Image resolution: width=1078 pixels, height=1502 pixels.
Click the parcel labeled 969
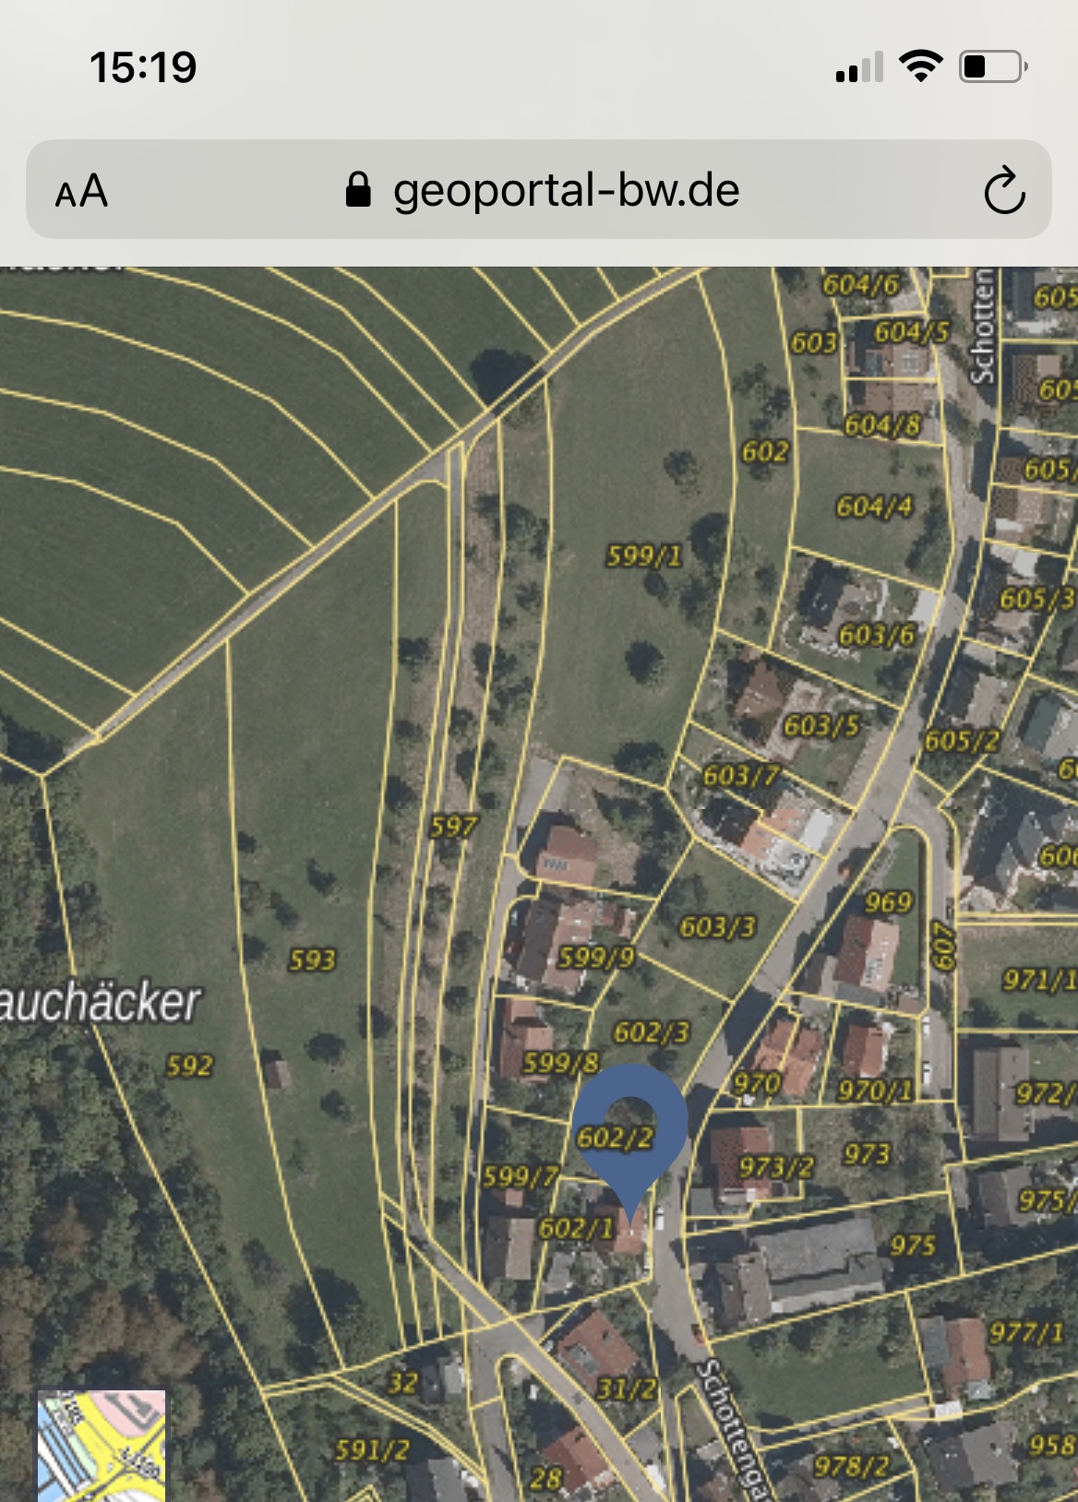(888, 901)
